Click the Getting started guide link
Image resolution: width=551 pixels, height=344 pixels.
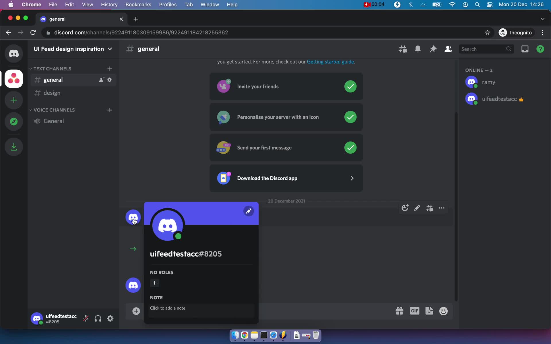click(330, 62)
